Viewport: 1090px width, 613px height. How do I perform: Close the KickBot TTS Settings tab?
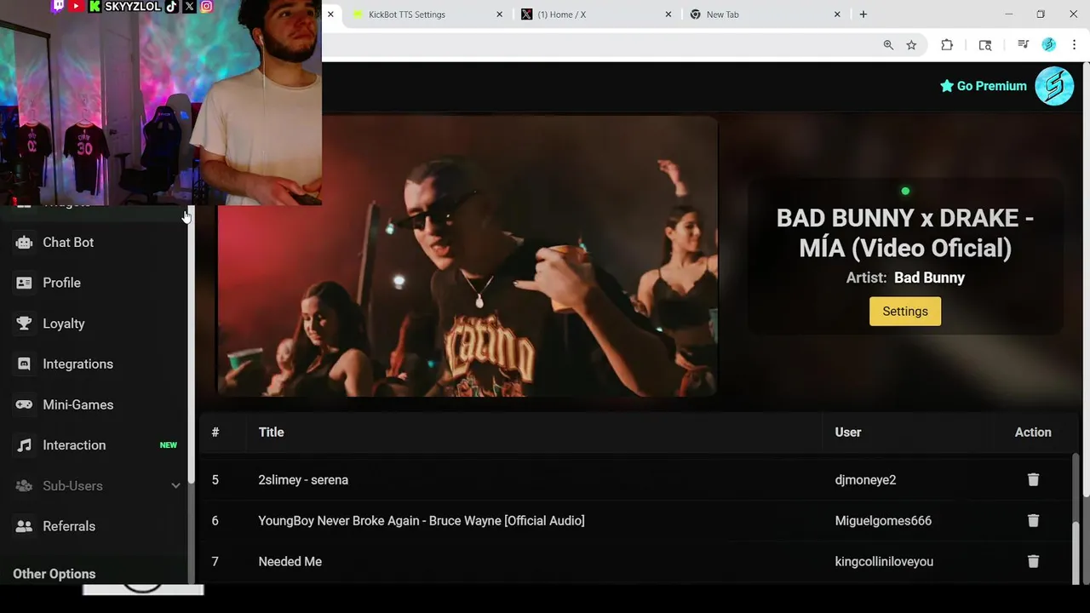tap(500, 14)
